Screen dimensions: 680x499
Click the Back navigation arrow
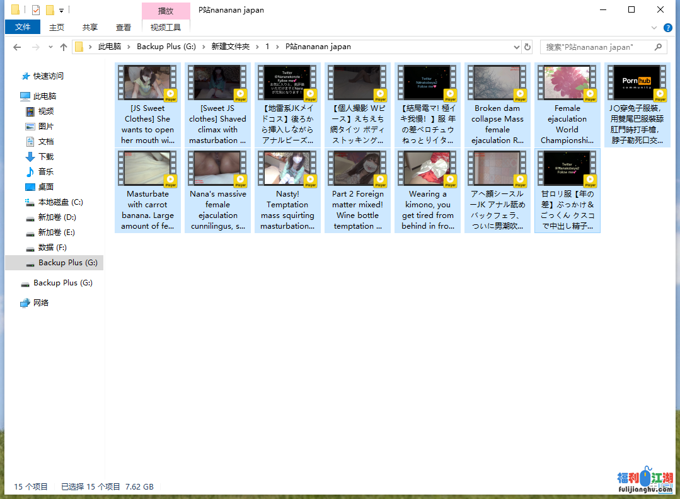coord(17,47)
